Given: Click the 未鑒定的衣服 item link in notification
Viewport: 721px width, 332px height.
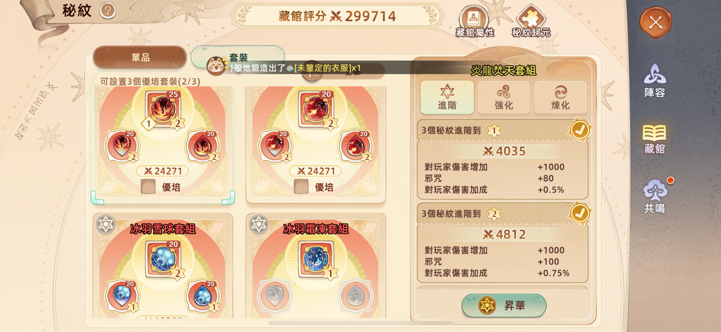Looking at the screenshot, I should (322, 68).
